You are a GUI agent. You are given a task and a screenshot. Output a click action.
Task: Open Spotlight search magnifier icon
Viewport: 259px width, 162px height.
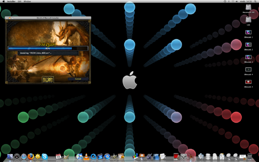[x=255, y=1]
